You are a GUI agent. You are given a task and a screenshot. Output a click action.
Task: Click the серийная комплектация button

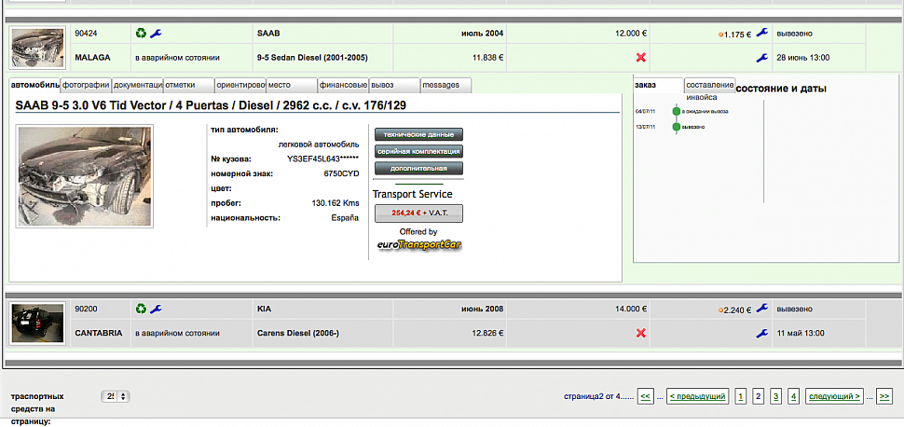pos(418,152)
